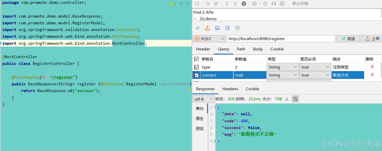This screenshot has height=151, width=382.
Task: Toggle the select-all parameters header checkbox
Action: (196, 59)
